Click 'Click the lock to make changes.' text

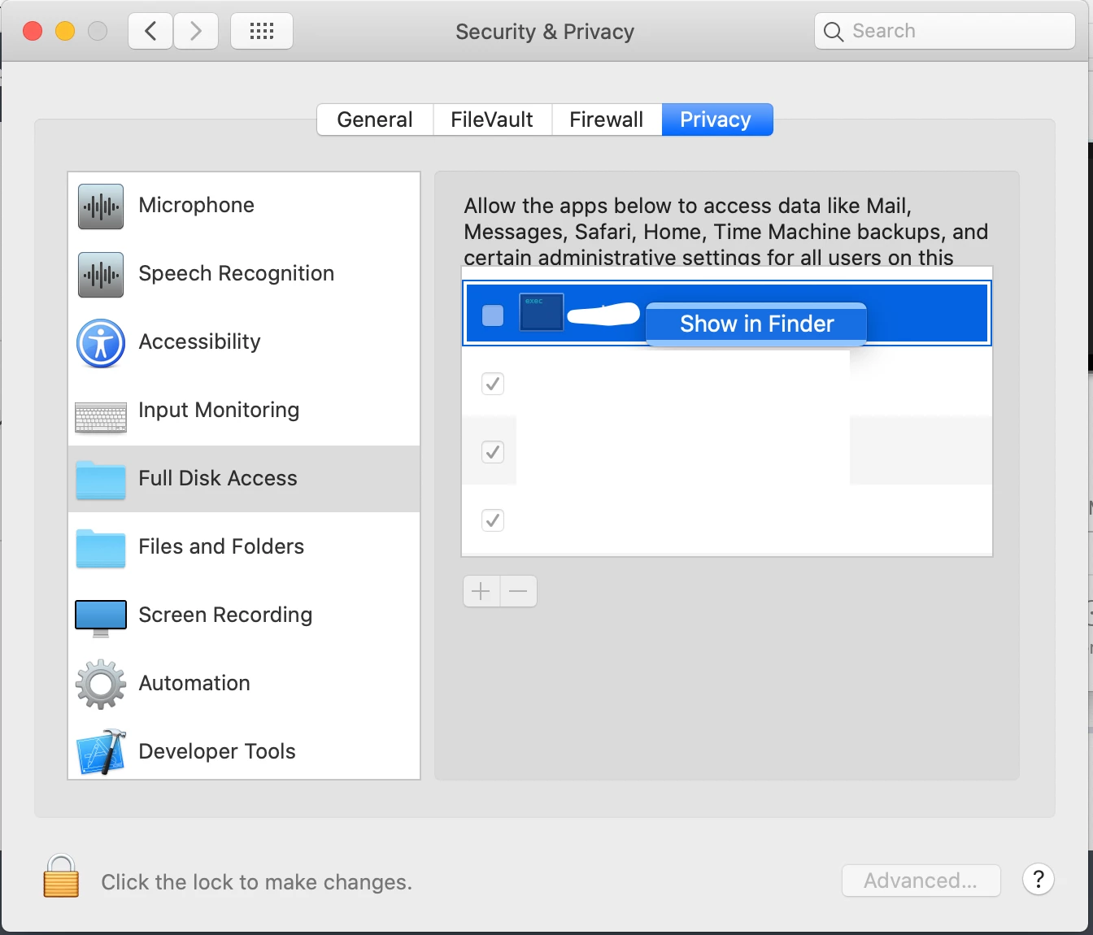pyautogui.click(x=257, y=882)
